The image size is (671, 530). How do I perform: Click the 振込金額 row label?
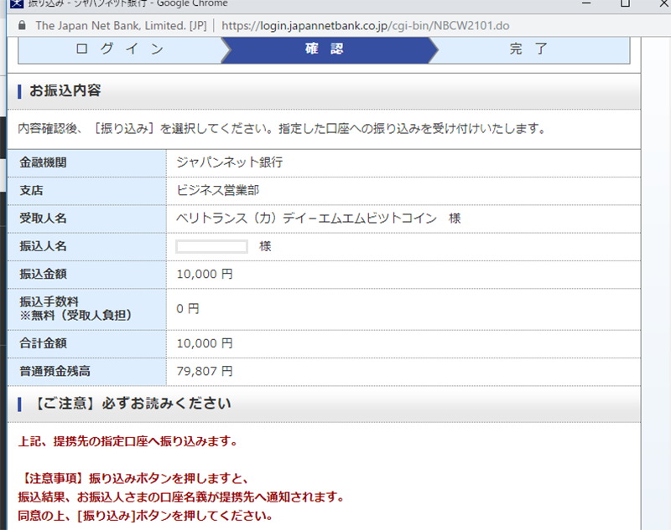pos(44,274)
